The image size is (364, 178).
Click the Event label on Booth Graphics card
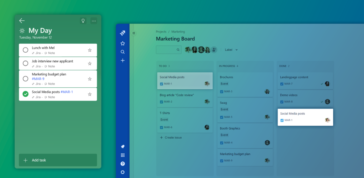click(x=224, y=135)
